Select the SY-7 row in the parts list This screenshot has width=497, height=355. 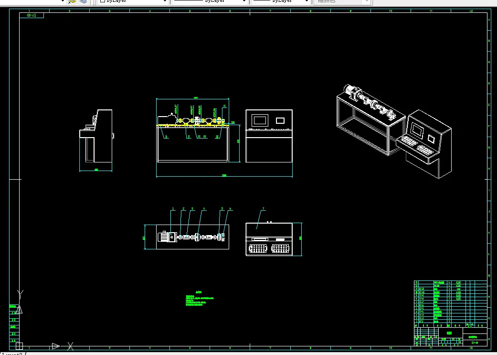point(450,302)
